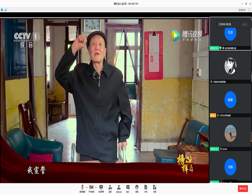
Task: Select the 老师 participant avatar
Action: point(230,167)
